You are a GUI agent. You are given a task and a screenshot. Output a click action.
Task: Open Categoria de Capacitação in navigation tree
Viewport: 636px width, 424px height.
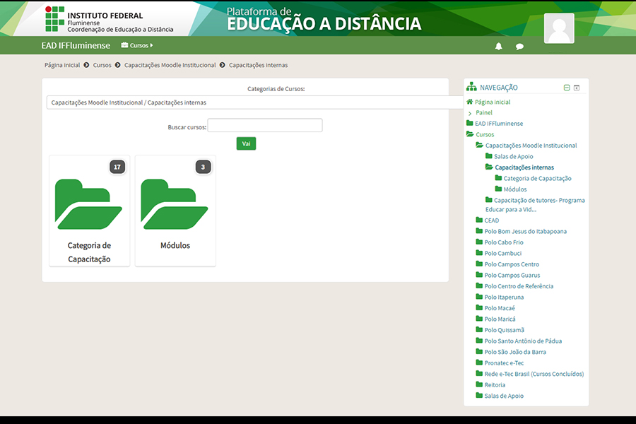pos(538,178)
